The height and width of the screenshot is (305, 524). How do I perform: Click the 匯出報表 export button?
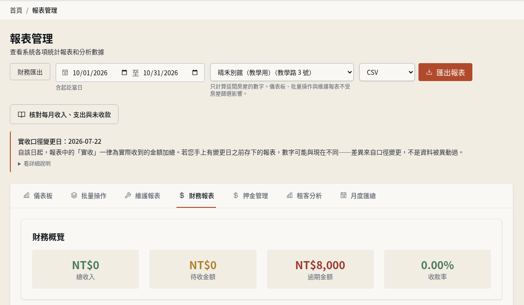tap(445, 73)
